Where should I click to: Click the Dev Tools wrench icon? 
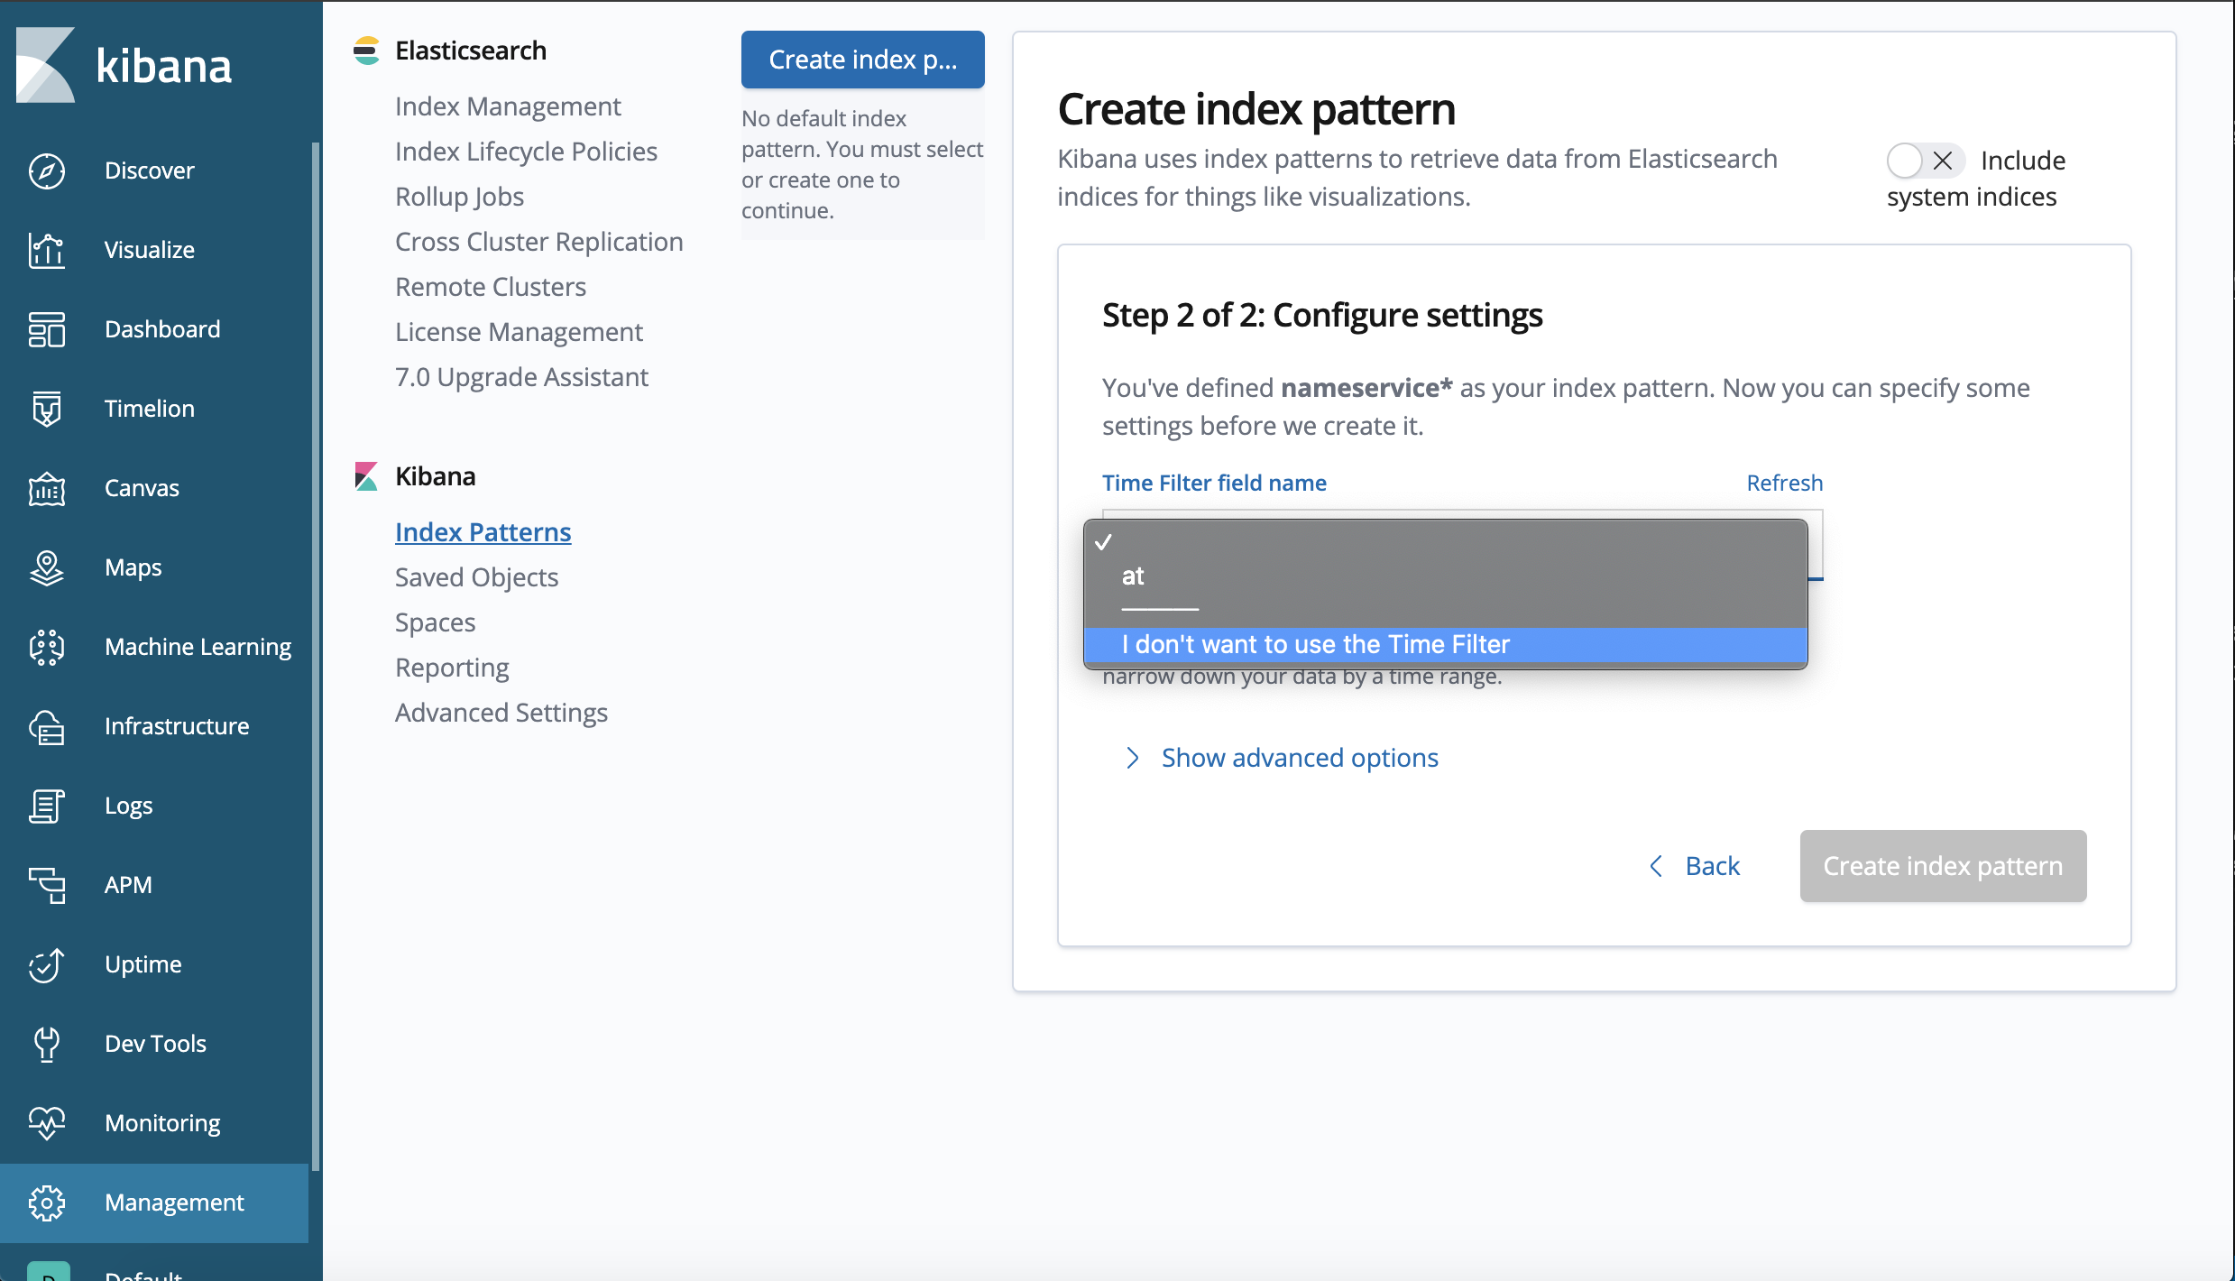[x=46, y=1044]
